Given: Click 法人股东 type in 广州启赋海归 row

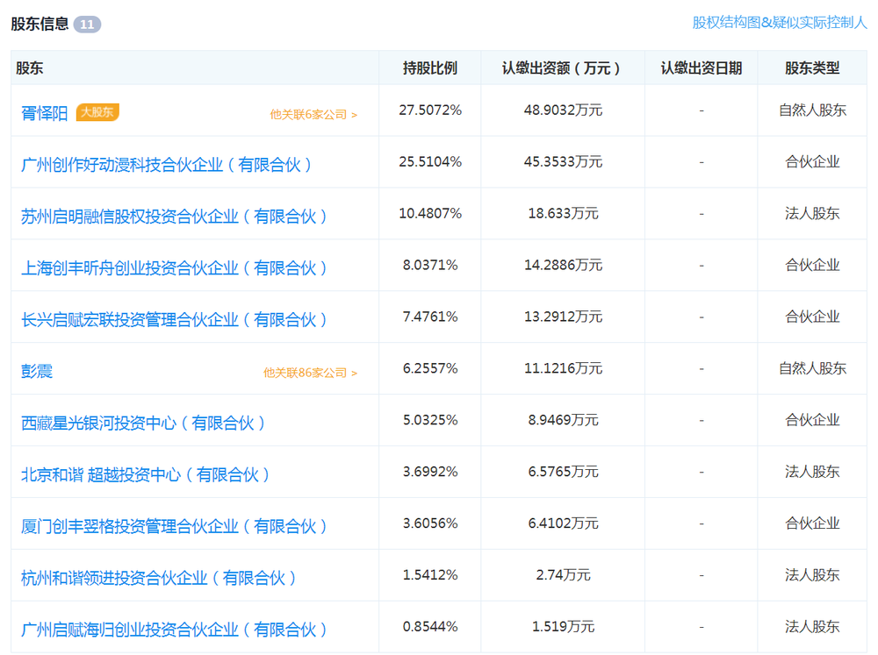Looking at the screenshot, I should click(x=812, y=626).
